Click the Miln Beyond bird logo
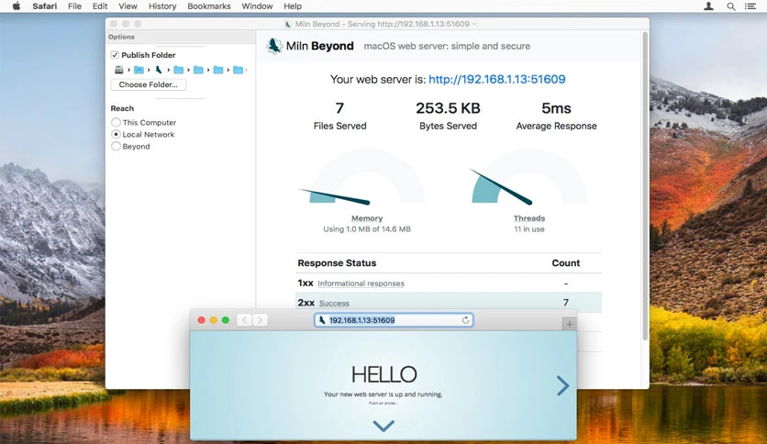 (x=274, y=46)
